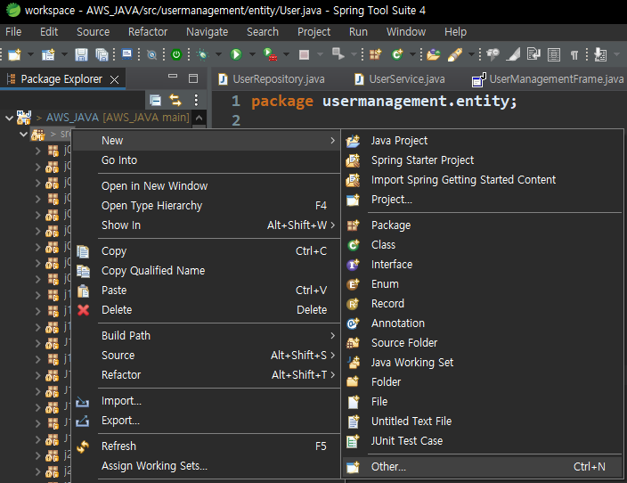
Task: Click the green Run button icon
Action: click(236, 54)
